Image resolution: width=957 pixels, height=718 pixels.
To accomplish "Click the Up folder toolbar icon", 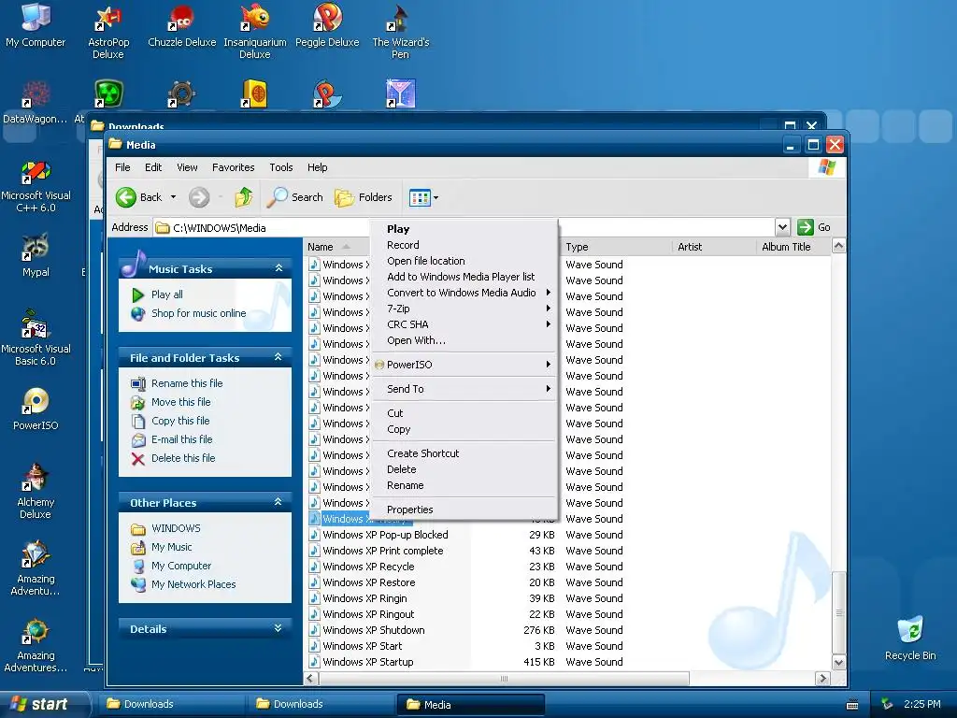I will coord(244,197).
